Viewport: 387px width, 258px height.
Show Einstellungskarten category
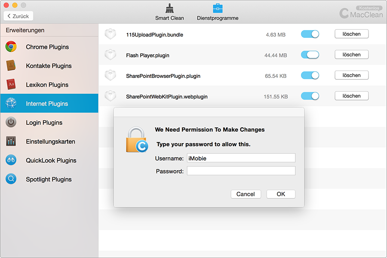coord(49,141)
